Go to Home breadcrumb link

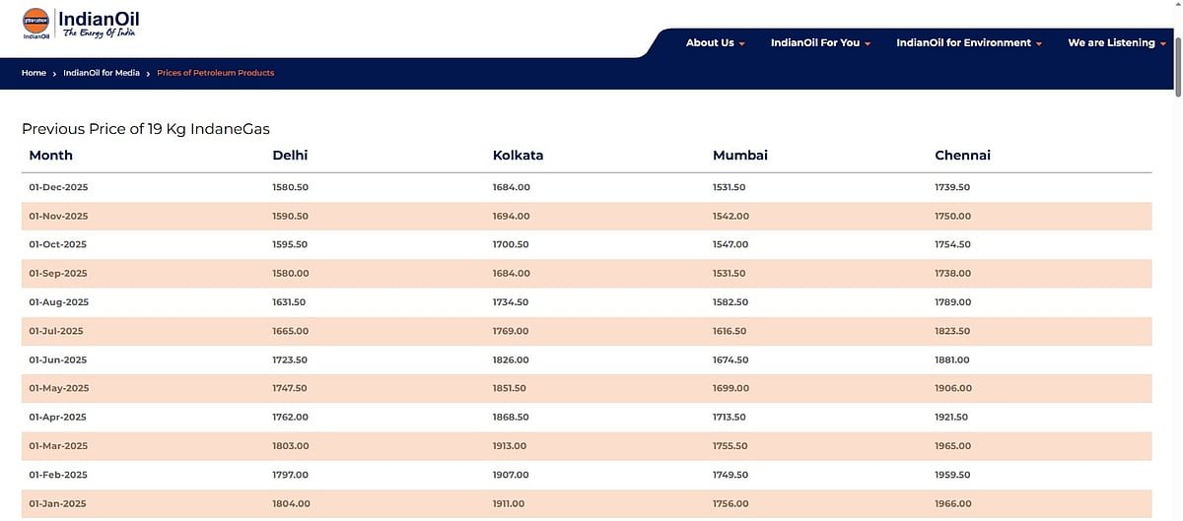click(x=34, y=73)
